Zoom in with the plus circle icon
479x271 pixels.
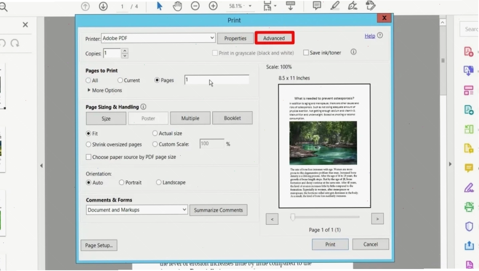click(x=213, y=6)
